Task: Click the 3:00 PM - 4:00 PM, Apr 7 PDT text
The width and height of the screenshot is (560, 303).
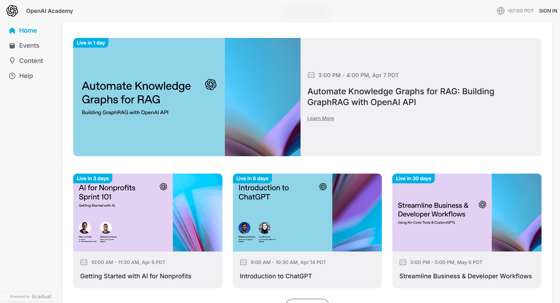Action: (358, 75)
